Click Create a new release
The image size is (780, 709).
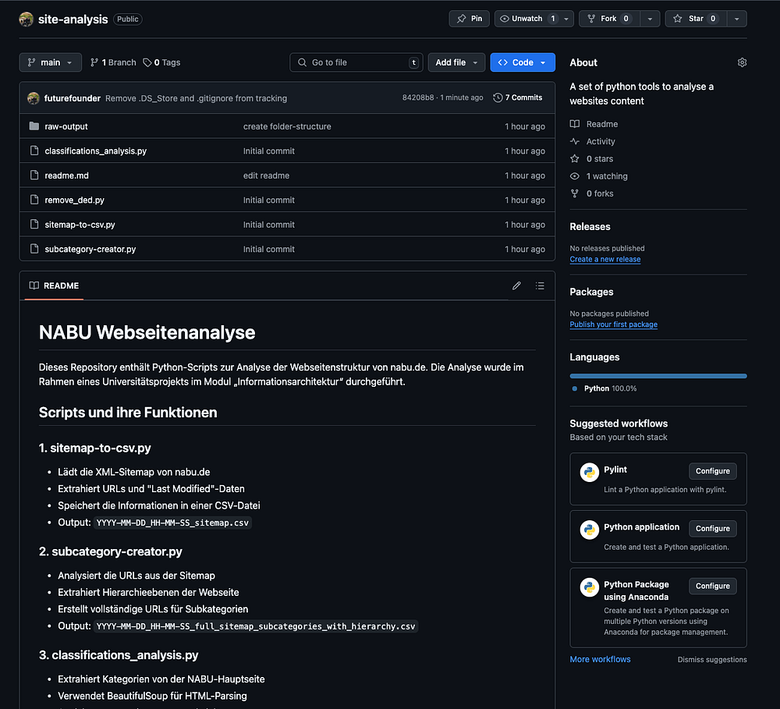pyautogui.click(x=605, y=259)
